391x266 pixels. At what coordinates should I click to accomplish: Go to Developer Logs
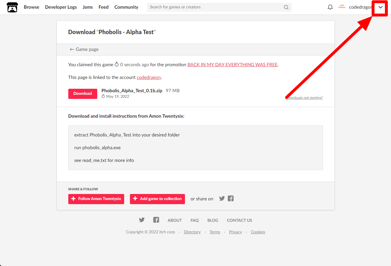point(61,7)
